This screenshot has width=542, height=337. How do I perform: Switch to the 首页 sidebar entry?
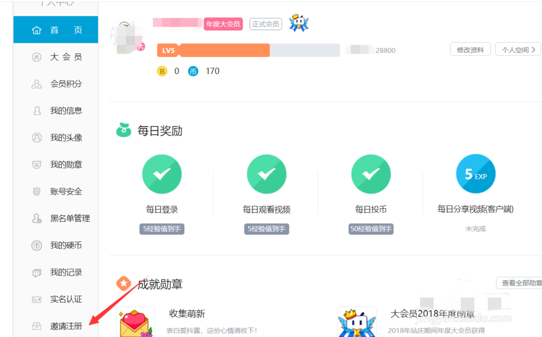(55, 30)
